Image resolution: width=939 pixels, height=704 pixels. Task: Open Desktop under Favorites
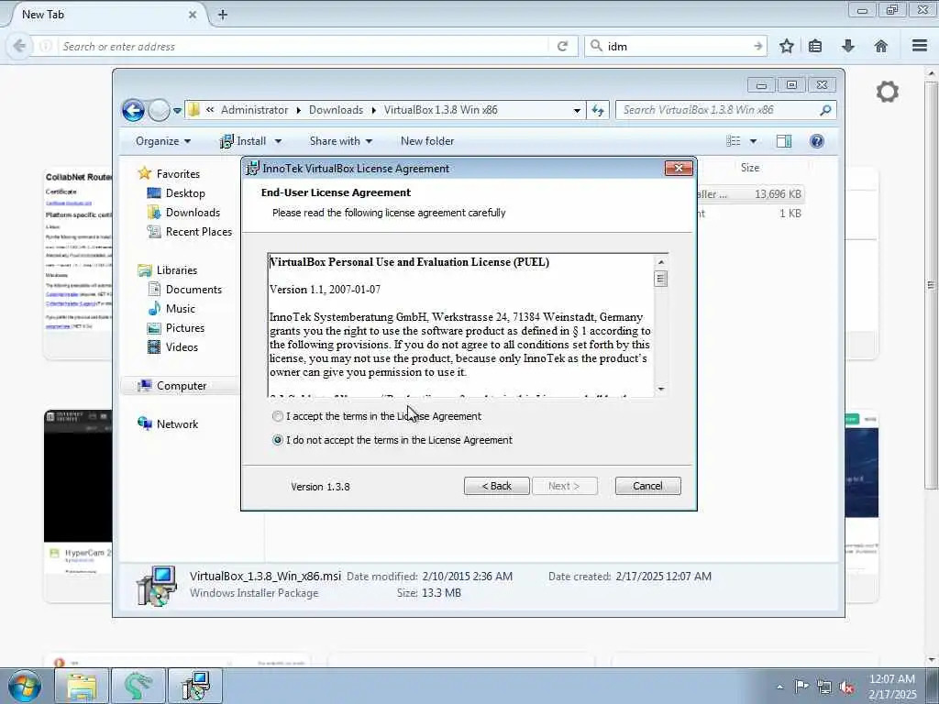(185, 193)
